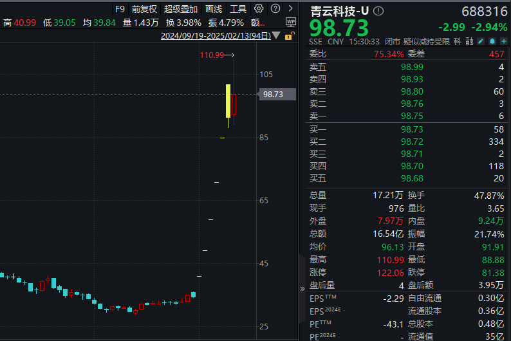Click 委比 value 75.34%

[x=389, y=54]
